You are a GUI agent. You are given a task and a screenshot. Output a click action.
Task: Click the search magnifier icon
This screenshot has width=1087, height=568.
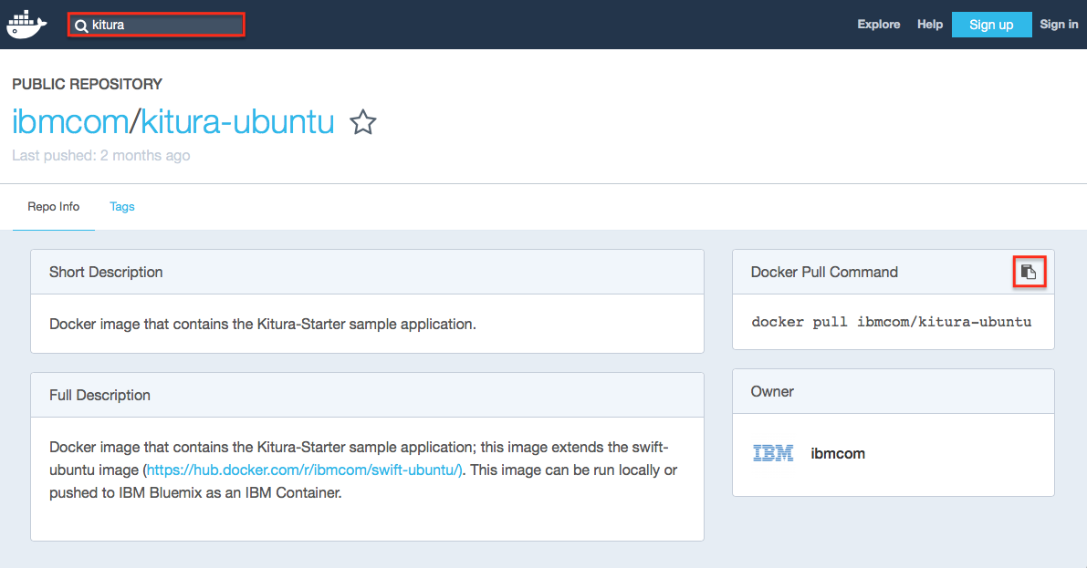(81, 26)
